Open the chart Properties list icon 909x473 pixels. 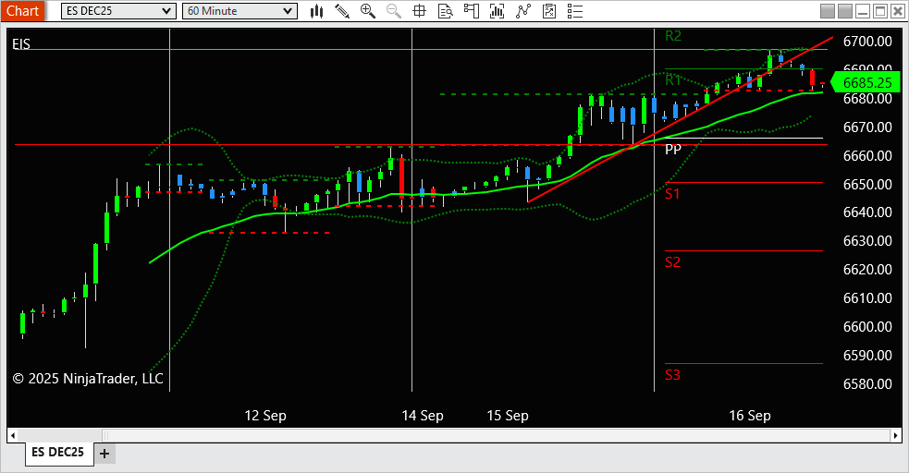575,11
